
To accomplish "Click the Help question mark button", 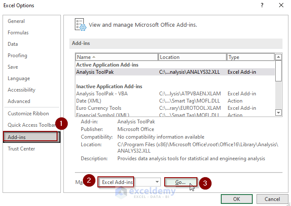I will tap(262, 6).
